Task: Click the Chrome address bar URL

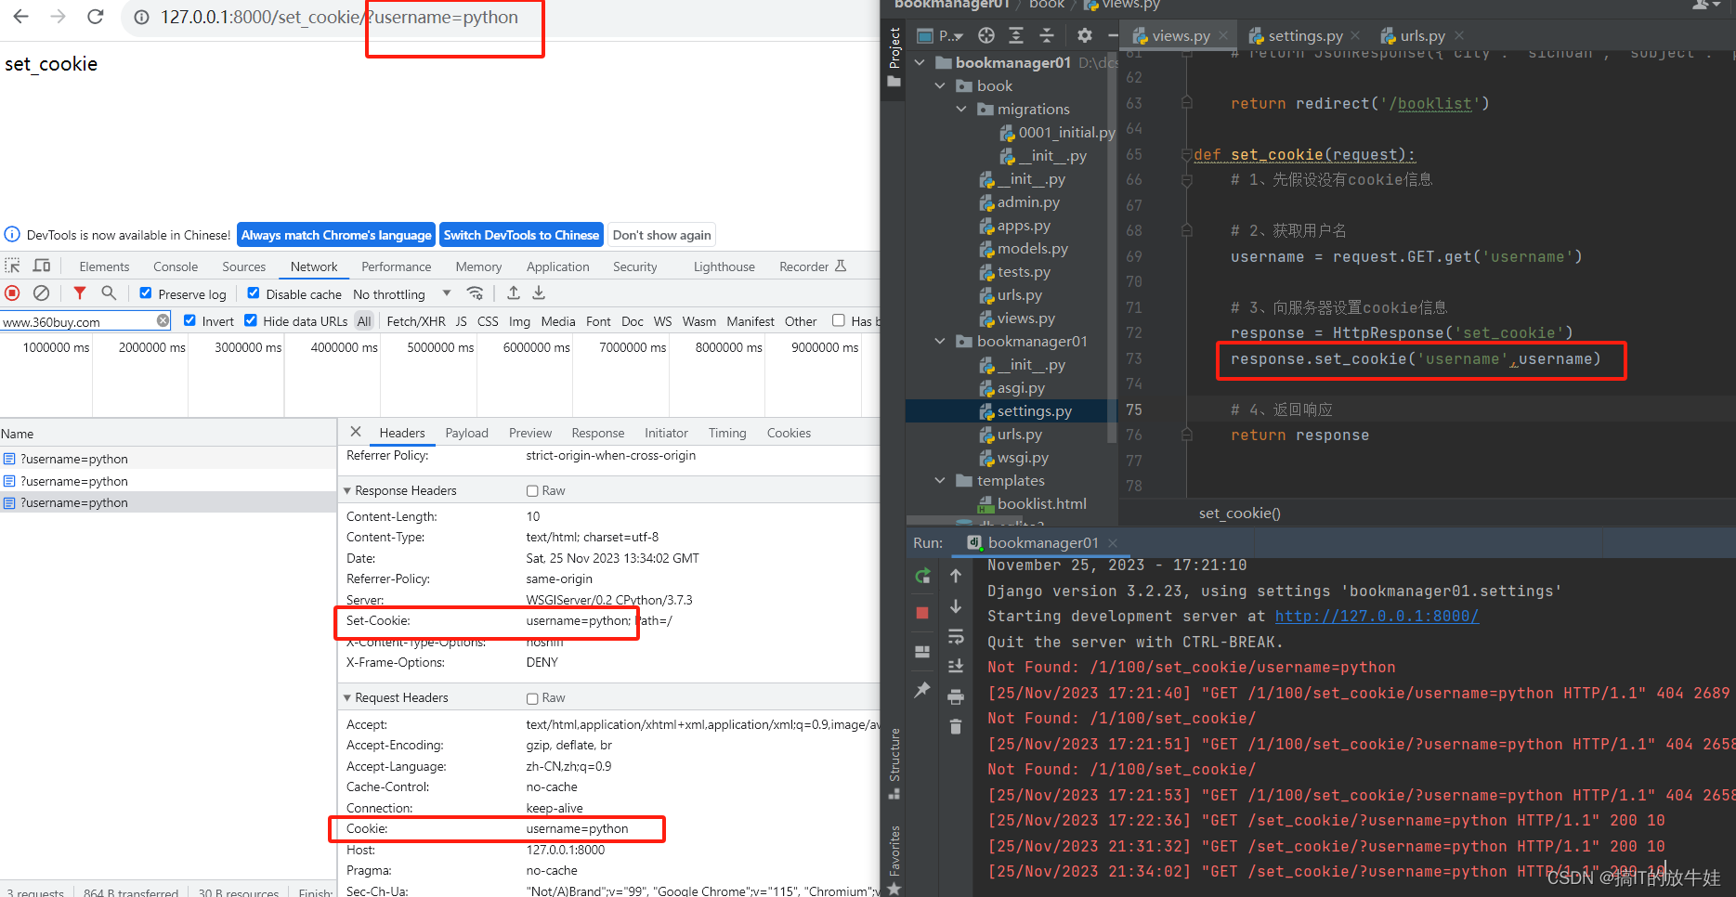Action: (339, 17)
